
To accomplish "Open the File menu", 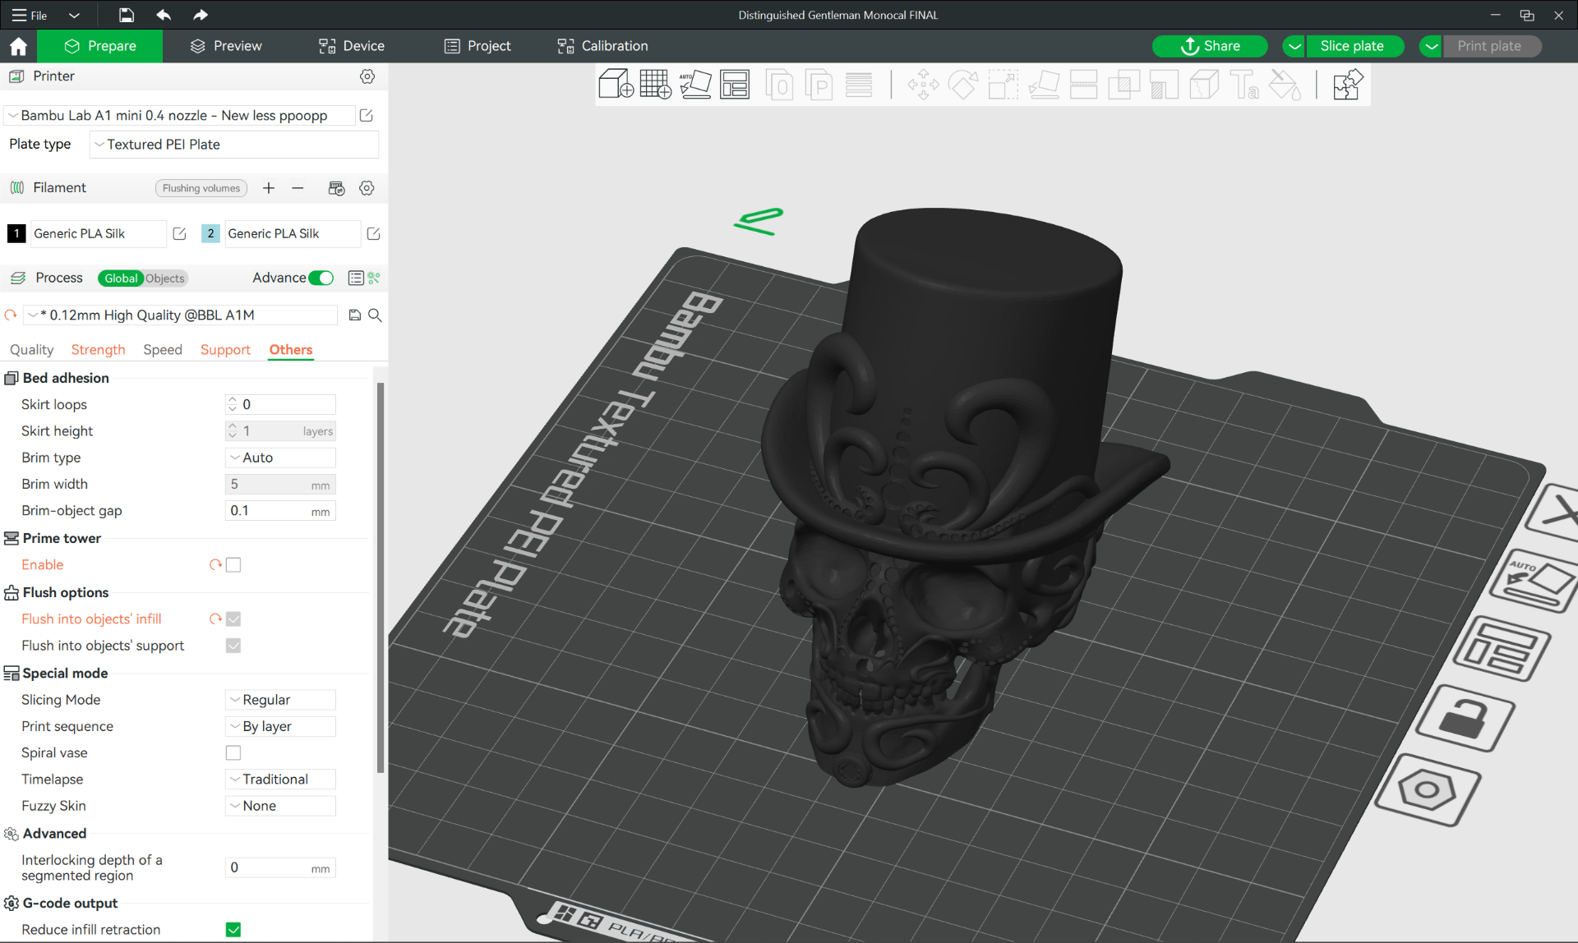I will (x=30, y=15).
